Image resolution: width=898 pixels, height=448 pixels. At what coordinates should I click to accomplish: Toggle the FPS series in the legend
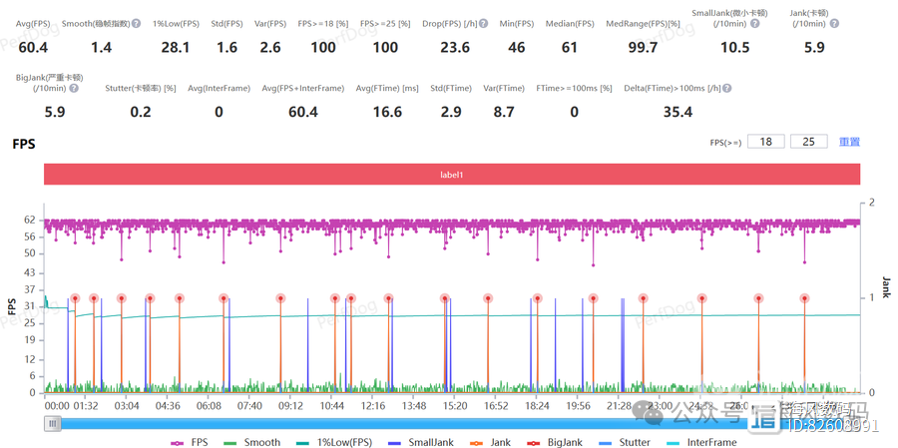tap(190, 442)
